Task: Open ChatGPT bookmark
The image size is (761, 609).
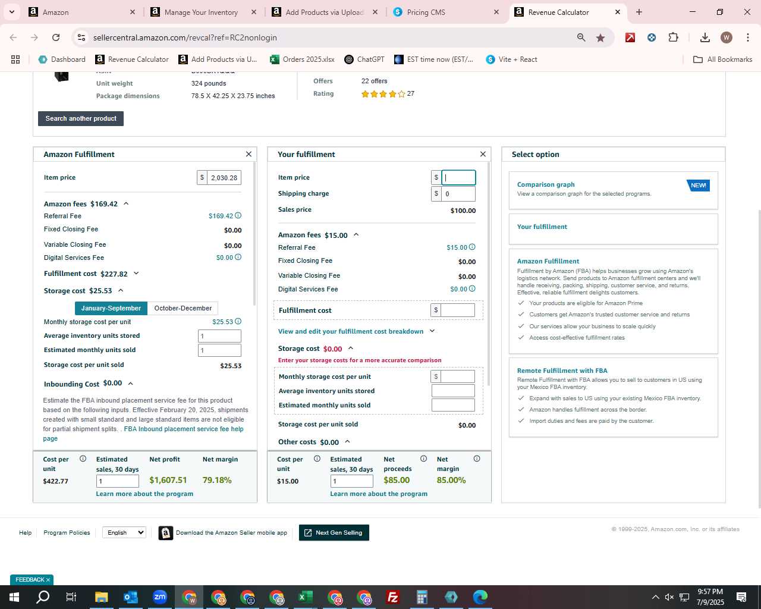Action: click(x=364, y=59)
